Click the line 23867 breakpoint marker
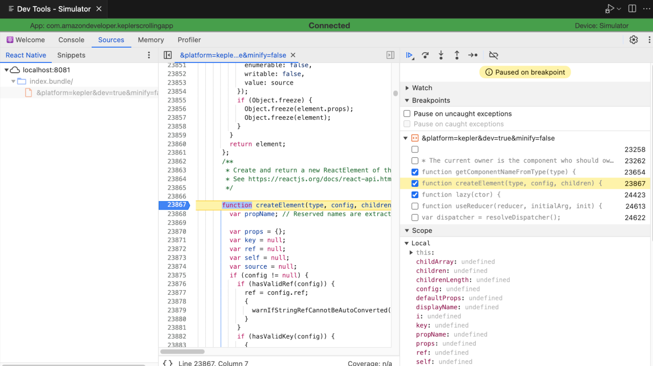 coord(174,205)
